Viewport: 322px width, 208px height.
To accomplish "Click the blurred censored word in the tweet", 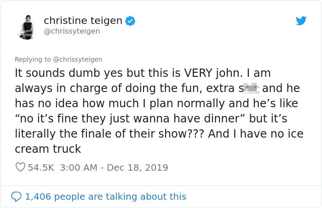I will coord(251,88).
